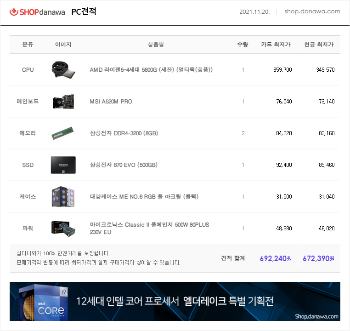Click the Micronics Classic II power supply image
This screenshot has height=331, width=350.
(63, 228)
